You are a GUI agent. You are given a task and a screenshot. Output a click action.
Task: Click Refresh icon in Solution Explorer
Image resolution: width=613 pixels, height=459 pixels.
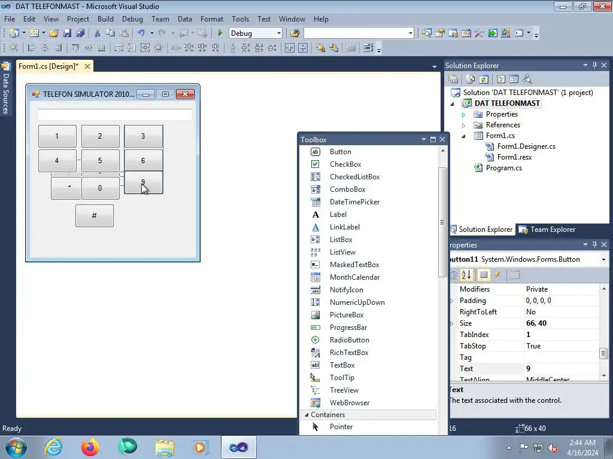click(x=484, y=79)
